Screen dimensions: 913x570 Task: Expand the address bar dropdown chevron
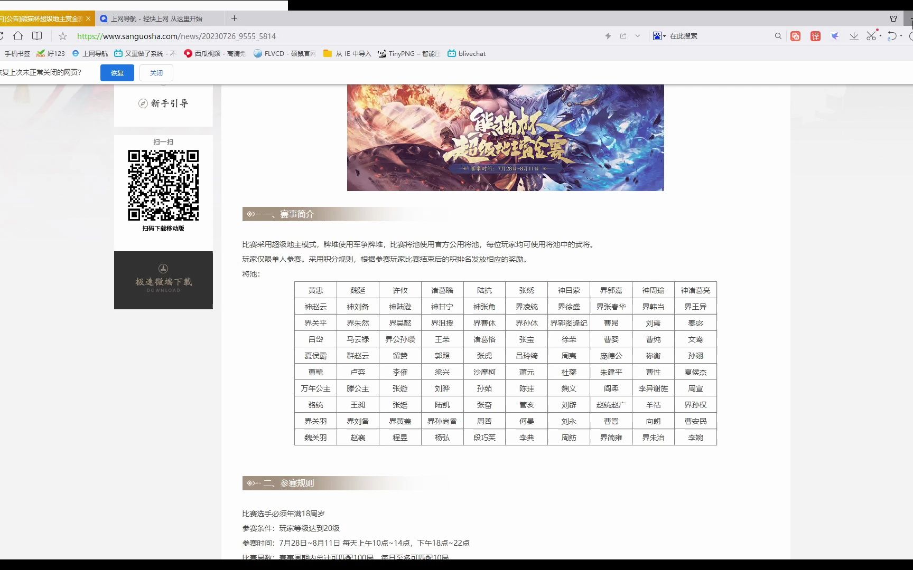638,36
